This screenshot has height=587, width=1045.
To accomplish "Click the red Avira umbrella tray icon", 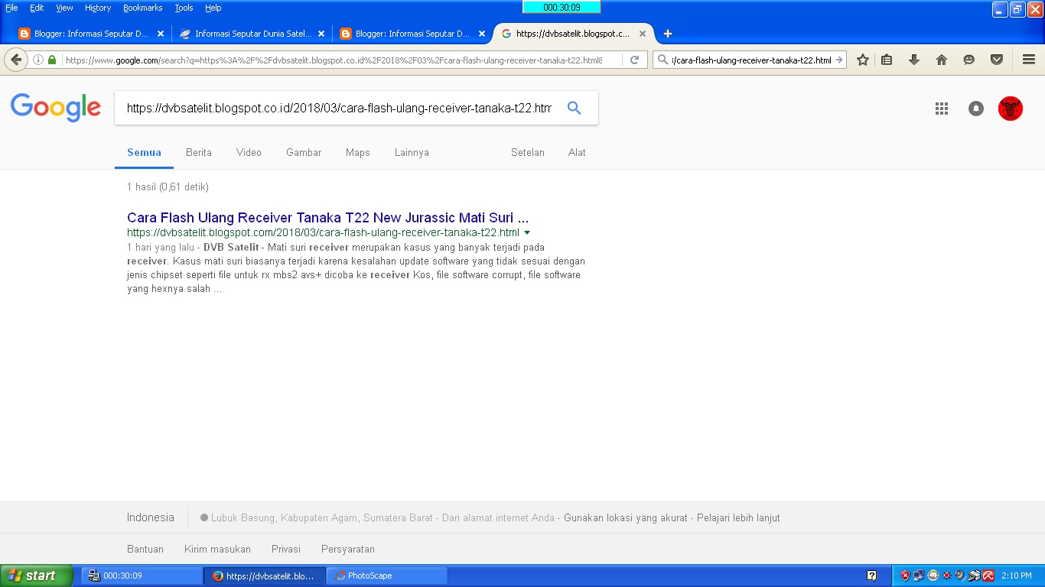I will (x=988, y=576).
